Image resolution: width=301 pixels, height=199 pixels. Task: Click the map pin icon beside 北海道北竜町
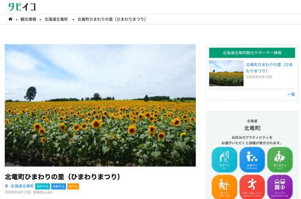click(x=6, y=186)
